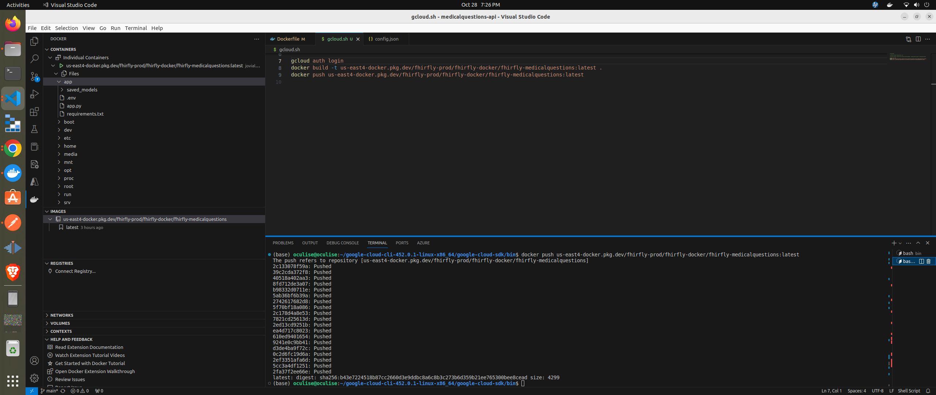Open the Run and Debug view

[34, 94]
